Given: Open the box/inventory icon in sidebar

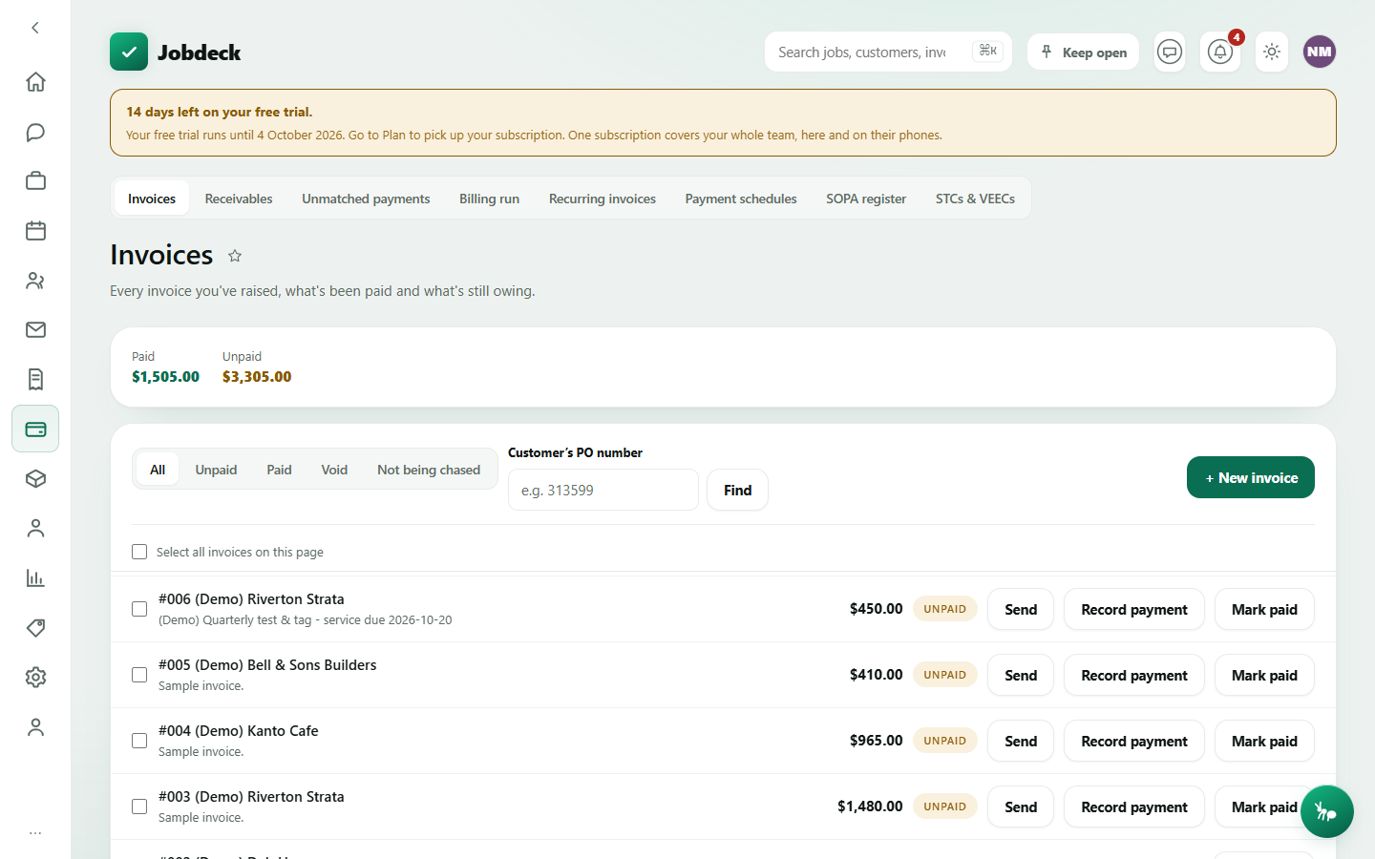Looking at the screenshot, I should (x=35, y=479).
